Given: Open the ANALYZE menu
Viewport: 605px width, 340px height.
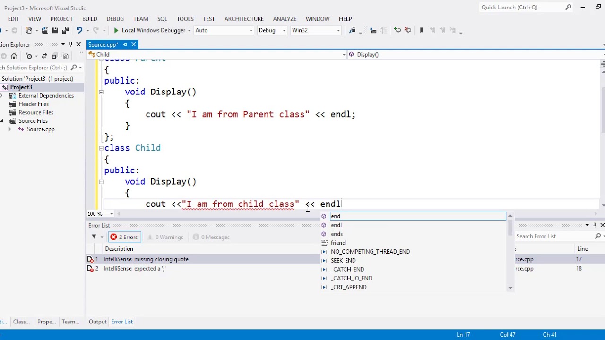Looking at the screenshot, I should (285, 19).
